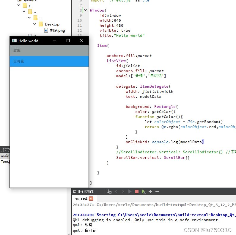Click the return Qt.rgba code line
The height and width of the screenshot is (235, 236).
190,127
